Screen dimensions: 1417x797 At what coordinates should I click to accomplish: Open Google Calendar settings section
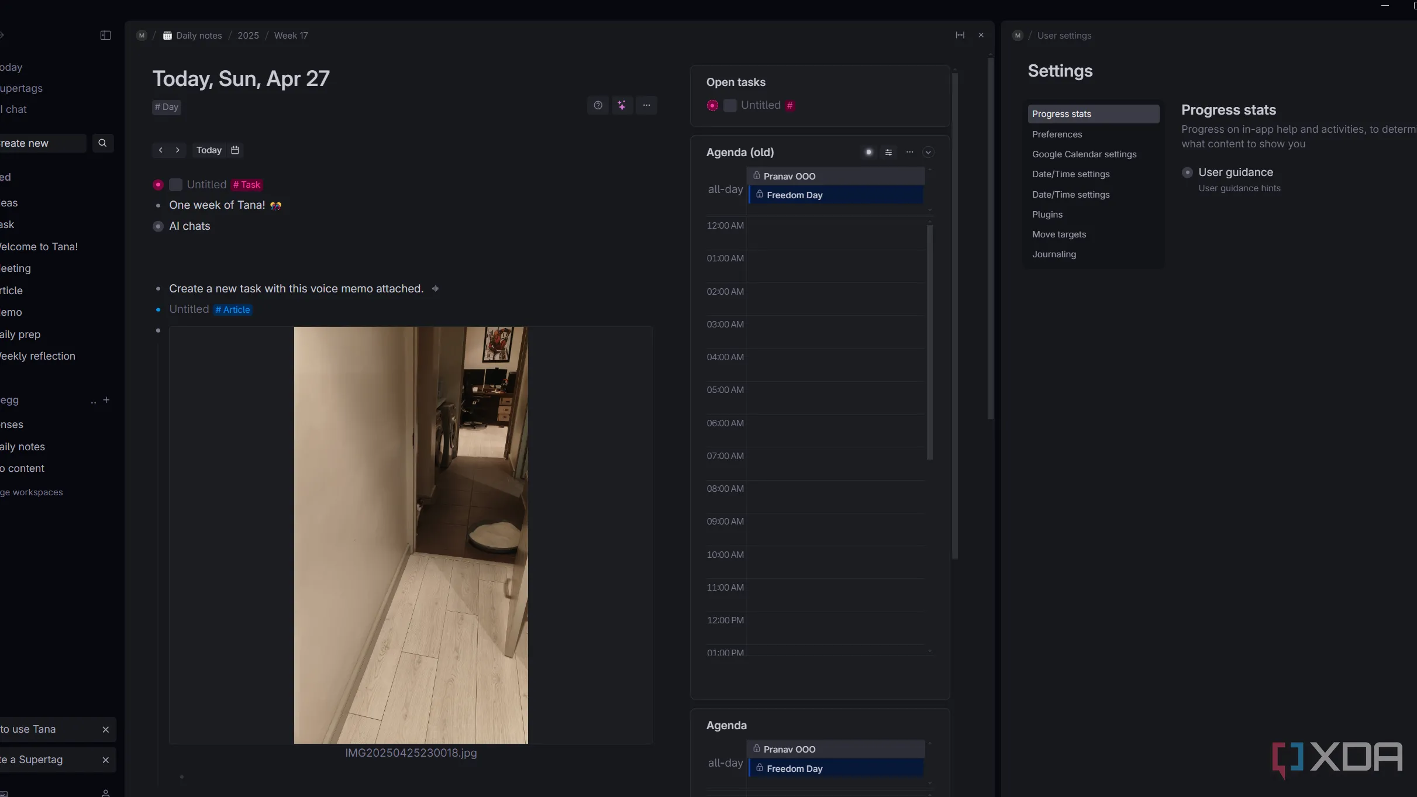click(1084, 154)
